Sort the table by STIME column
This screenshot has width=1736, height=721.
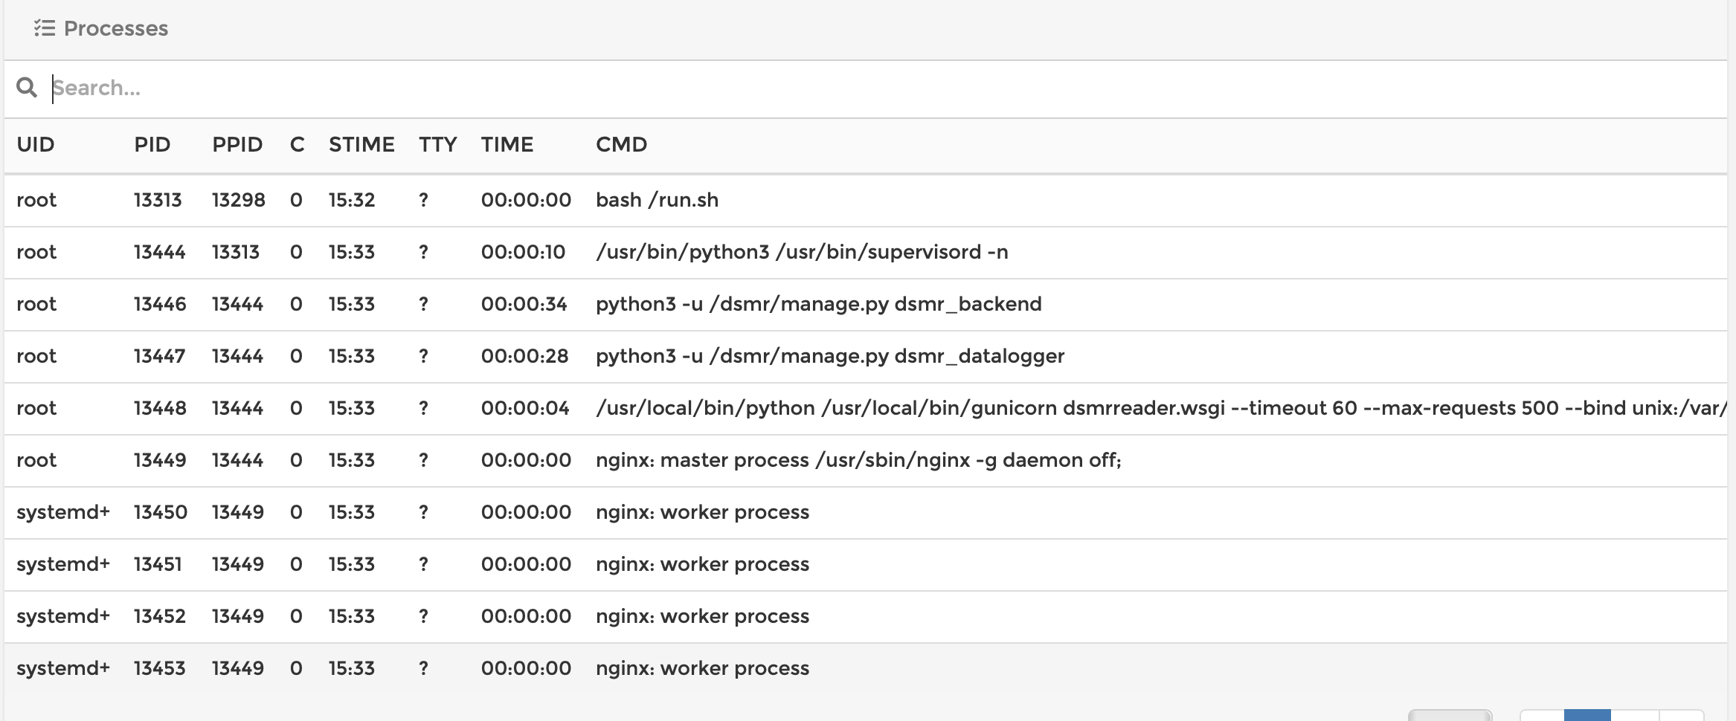[x=362, y=145]
